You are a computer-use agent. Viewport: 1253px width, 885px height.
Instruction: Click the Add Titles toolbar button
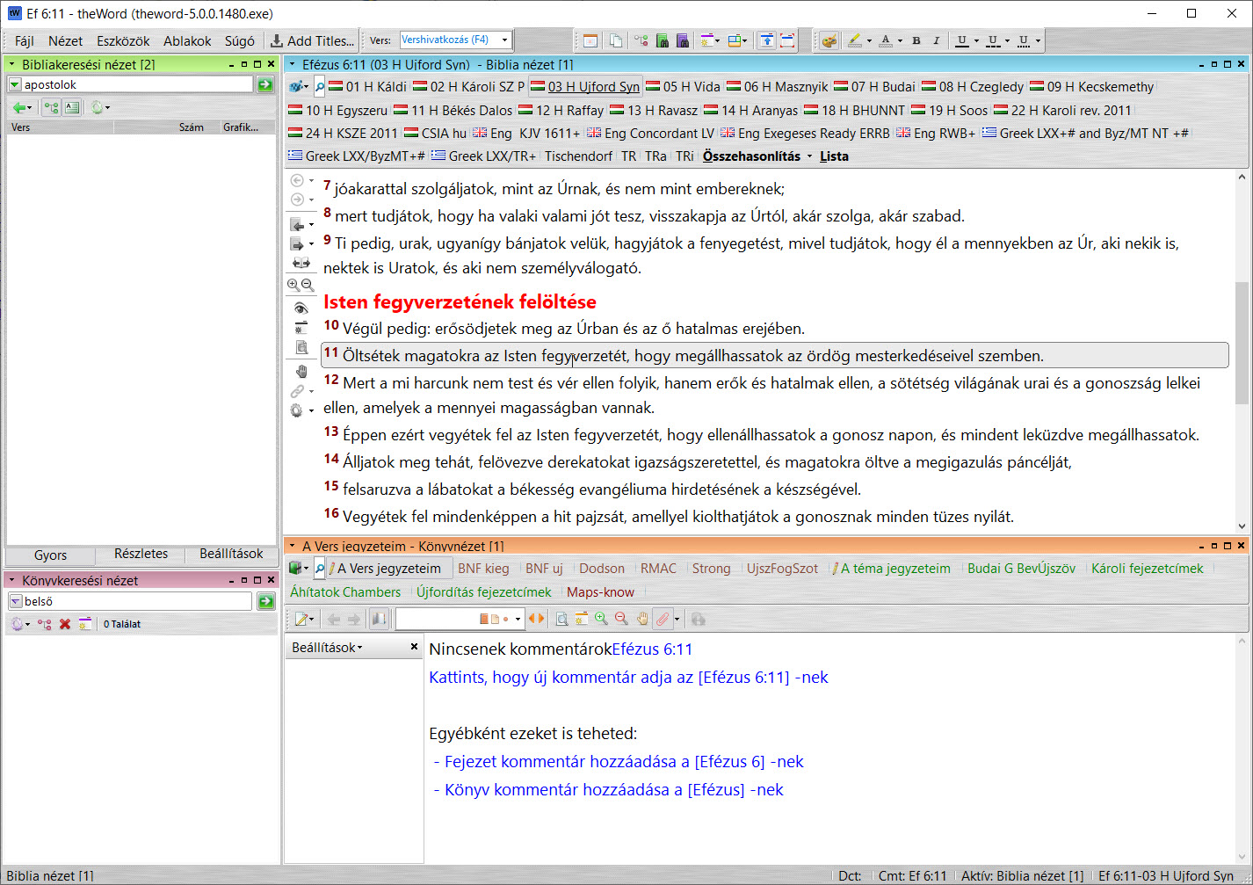pyautogui.click(x=313, y=40)
